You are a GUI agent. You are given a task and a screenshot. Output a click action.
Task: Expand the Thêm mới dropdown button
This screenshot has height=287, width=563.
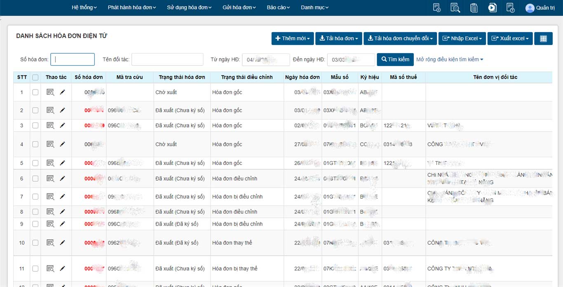click(x=293, y=38)
